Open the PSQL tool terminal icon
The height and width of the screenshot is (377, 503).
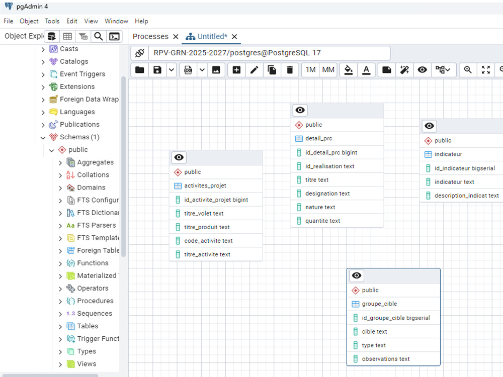tap(114, 37)
